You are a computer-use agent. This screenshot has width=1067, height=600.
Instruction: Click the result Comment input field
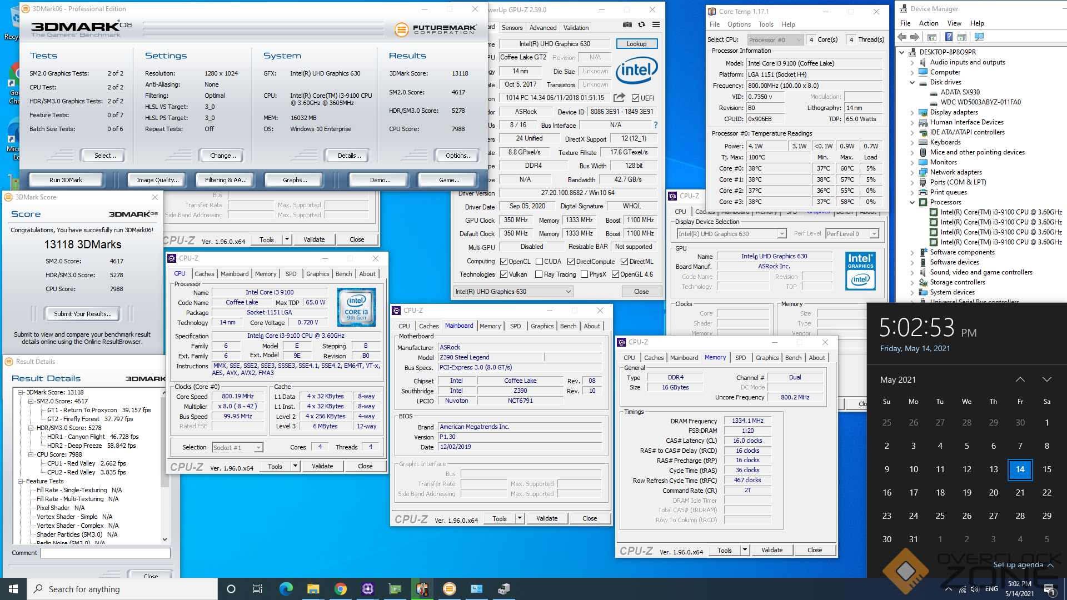[x=105, y=553]
